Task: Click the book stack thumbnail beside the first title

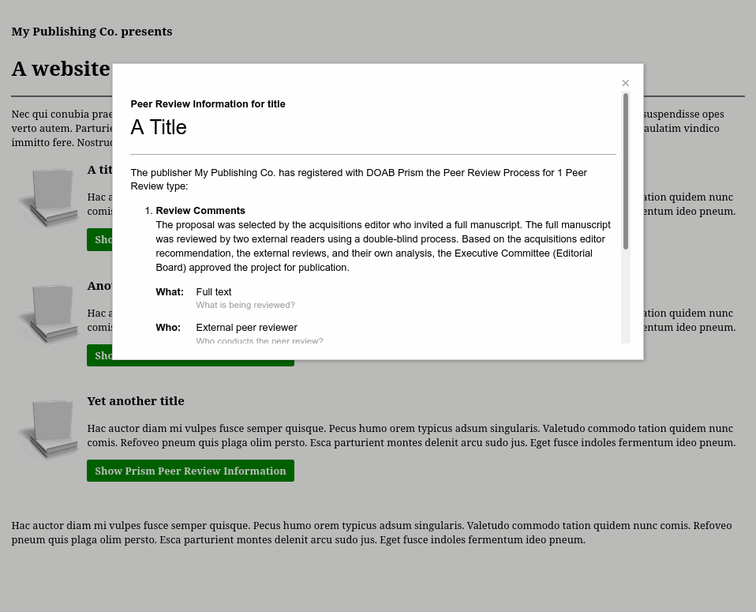Action: [48, 198]
